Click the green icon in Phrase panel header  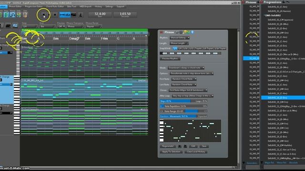pos(188,32)
